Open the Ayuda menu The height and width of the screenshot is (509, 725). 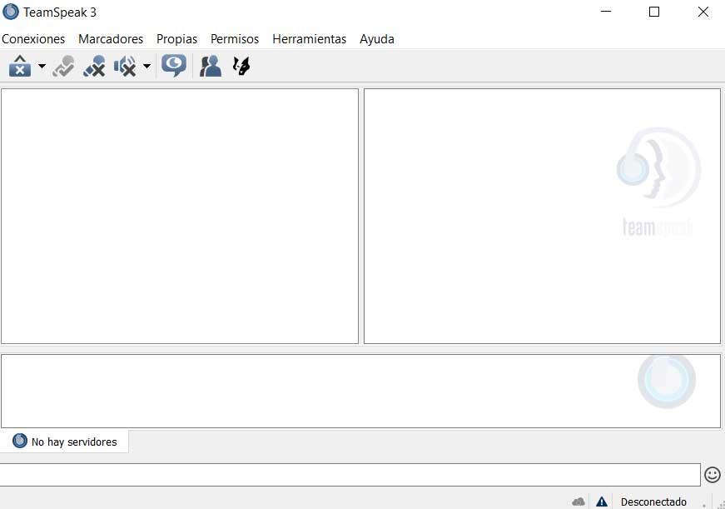377,39
